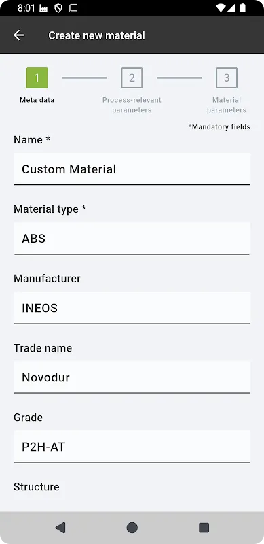
Task: Jump to step 3 Material parameters
Action: click(x=227, y=78)
